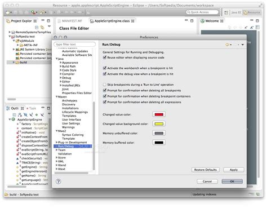The image size is (267, 208).
Task: Close the Welcome view tab
Action: point(222,21)
